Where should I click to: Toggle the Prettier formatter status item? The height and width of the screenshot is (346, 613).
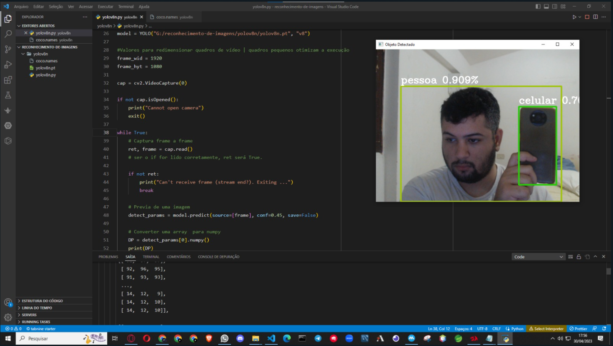coord(578,329)
